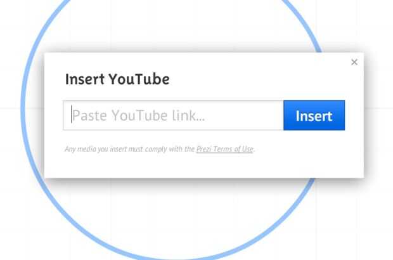Click empty canvas above the dialog
The height and width of the screenshot is (260, 393).
click(x=176, y=25)
